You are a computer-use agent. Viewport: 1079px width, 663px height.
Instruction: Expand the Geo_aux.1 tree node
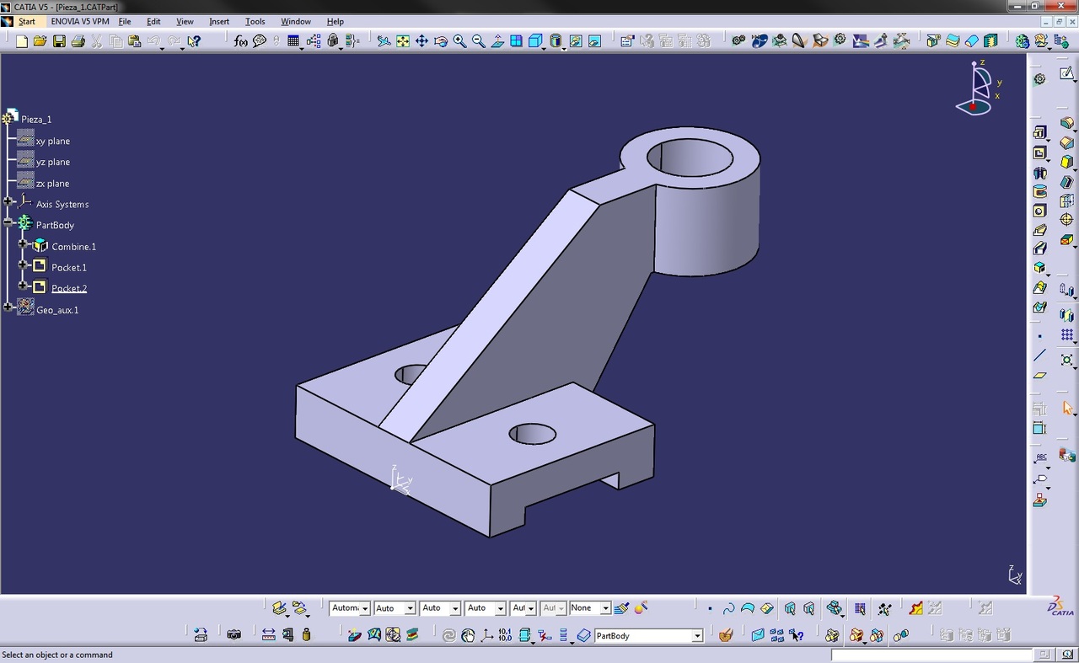8,307
